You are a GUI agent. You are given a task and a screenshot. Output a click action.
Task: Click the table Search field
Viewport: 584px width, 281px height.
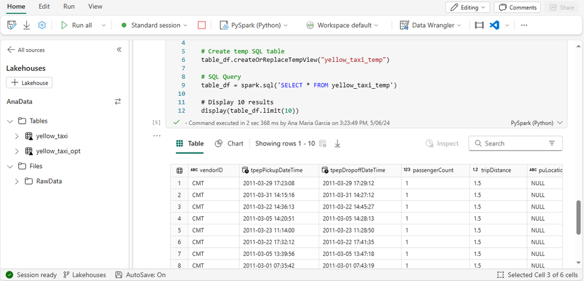click(516, 143)
